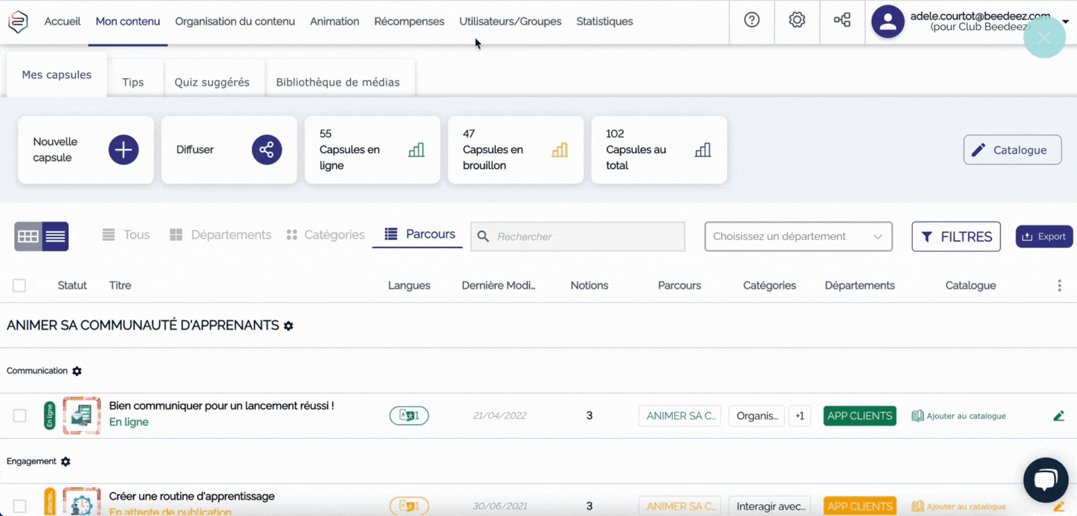Expand Choisissez un département dropdown

pyautogui.click(x=798, y=236)
